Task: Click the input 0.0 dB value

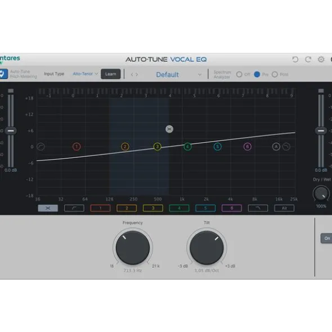Action: [x=11, y=170]
